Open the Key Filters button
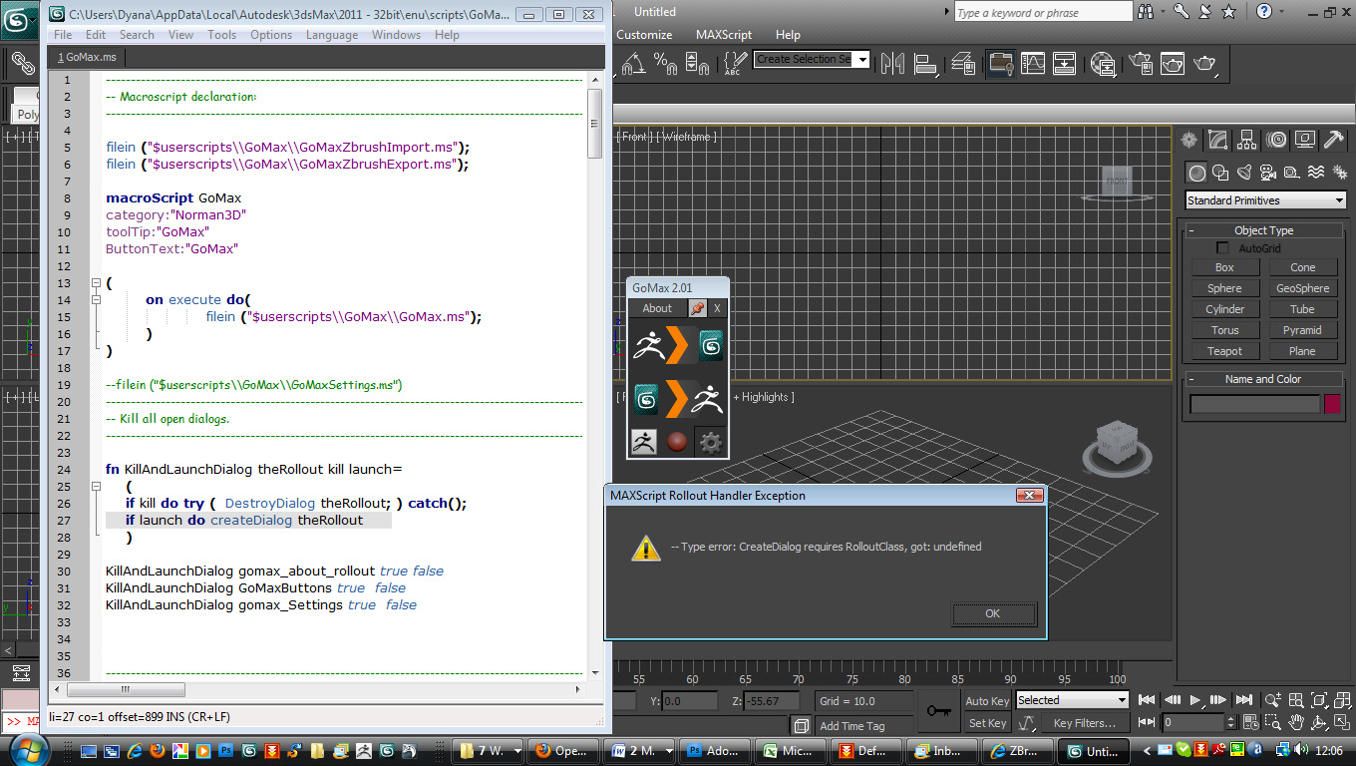Image resolution: width=1356 pixels, height=766 pixels. 1084,723
